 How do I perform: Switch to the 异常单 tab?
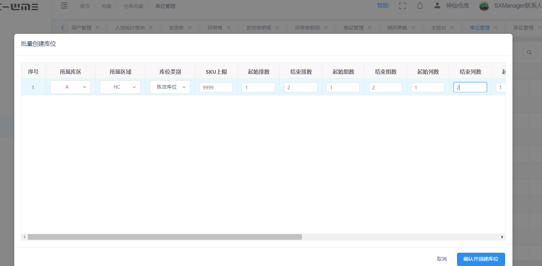point(215,28)
